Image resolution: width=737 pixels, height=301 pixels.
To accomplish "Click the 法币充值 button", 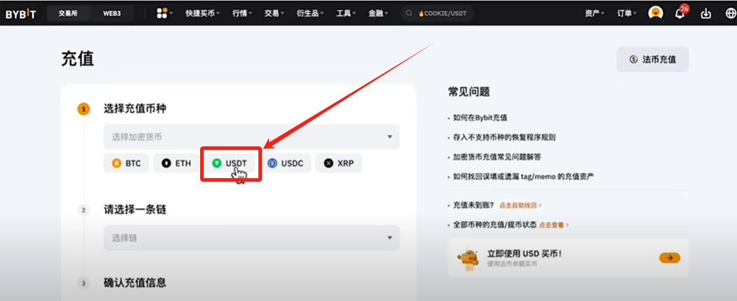I will coord(652,59).
